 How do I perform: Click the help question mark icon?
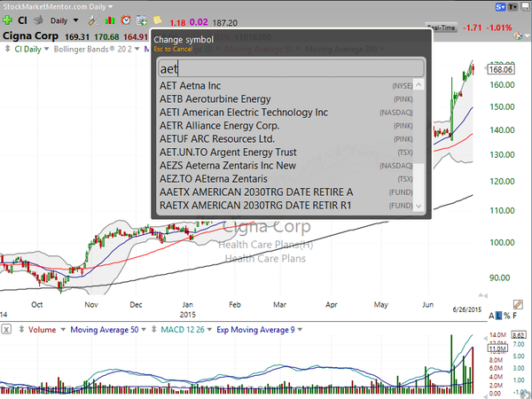point(526,395)
